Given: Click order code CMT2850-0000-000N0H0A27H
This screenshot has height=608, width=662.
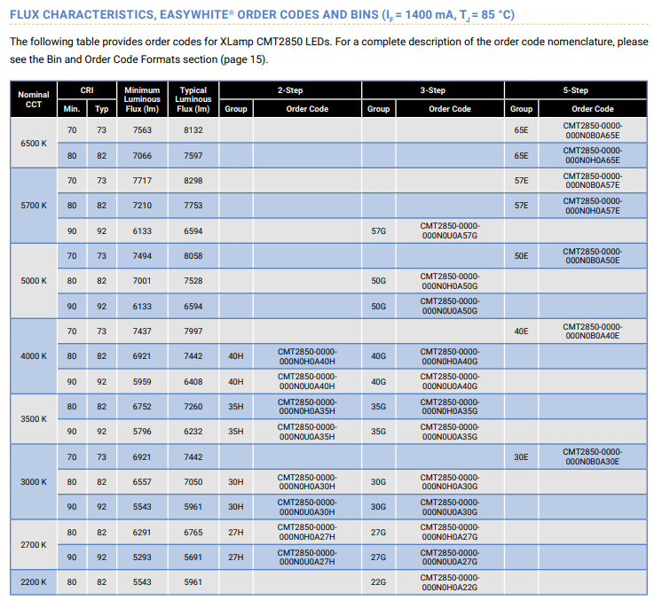Looking at the screenshot, I should (x=307, y=532).
